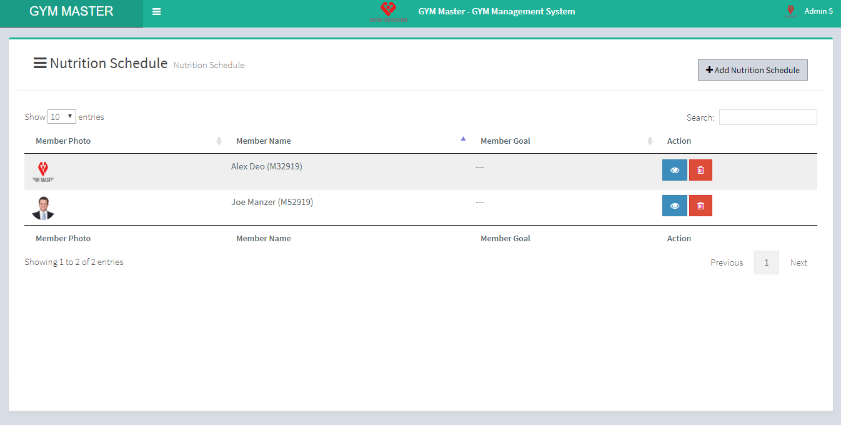841x425 pixels.
Task: Open the Admin S user menu
Action: click(x=818, y=11)
